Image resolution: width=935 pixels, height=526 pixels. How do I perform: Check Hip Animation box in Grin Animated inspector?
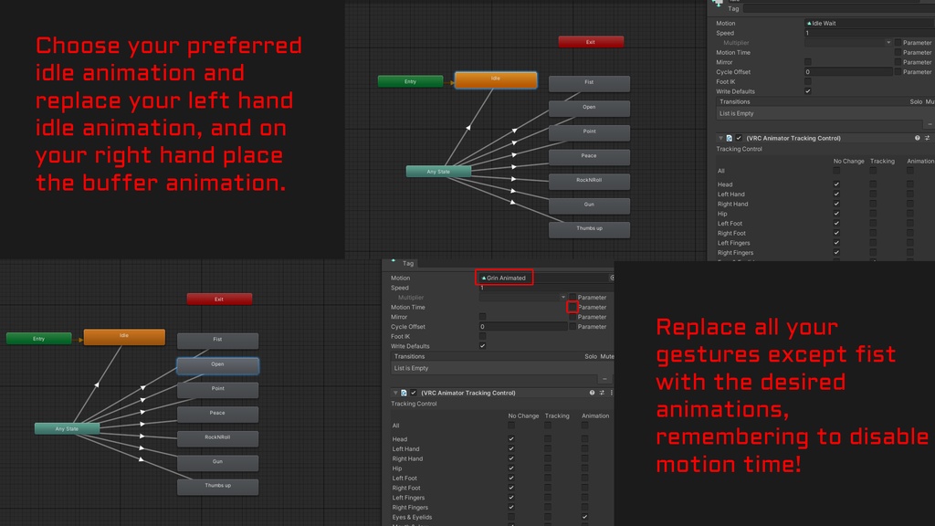[x=584, y=468]
